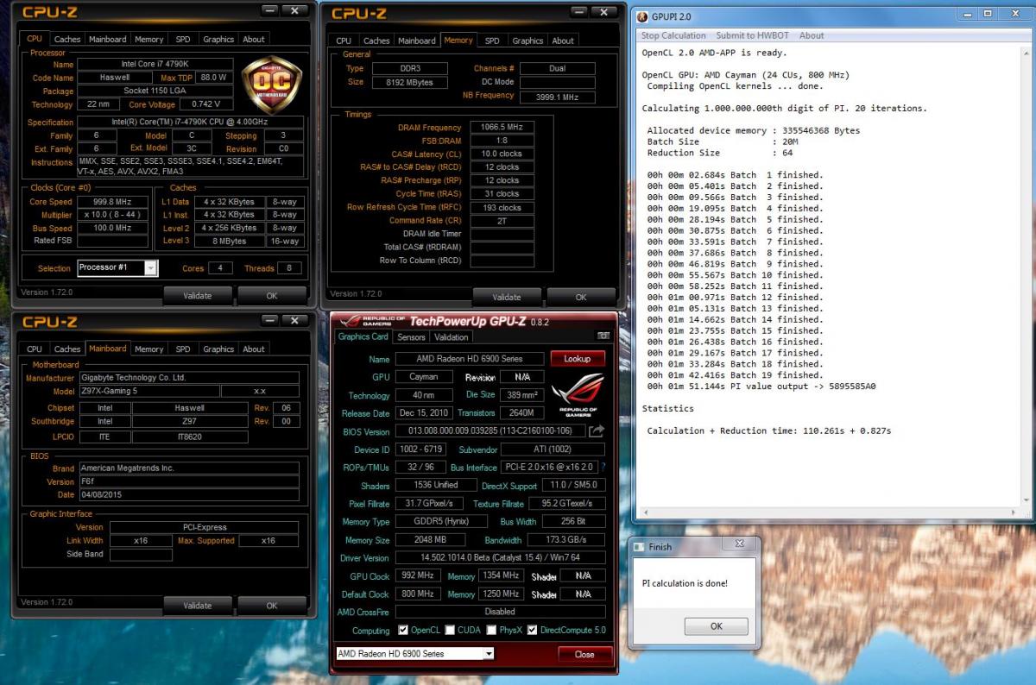Click the Bus Interface question mark in GPU-Z
The height and width of the screenshot is (685, 1036).
[603, 468]
